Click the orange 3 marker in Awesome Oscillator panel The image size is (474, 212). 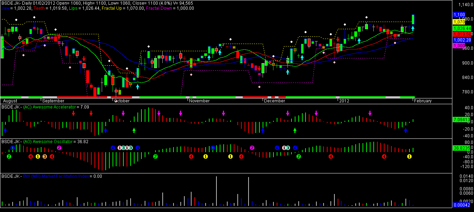pyautogui.click(x=45, y=156)
